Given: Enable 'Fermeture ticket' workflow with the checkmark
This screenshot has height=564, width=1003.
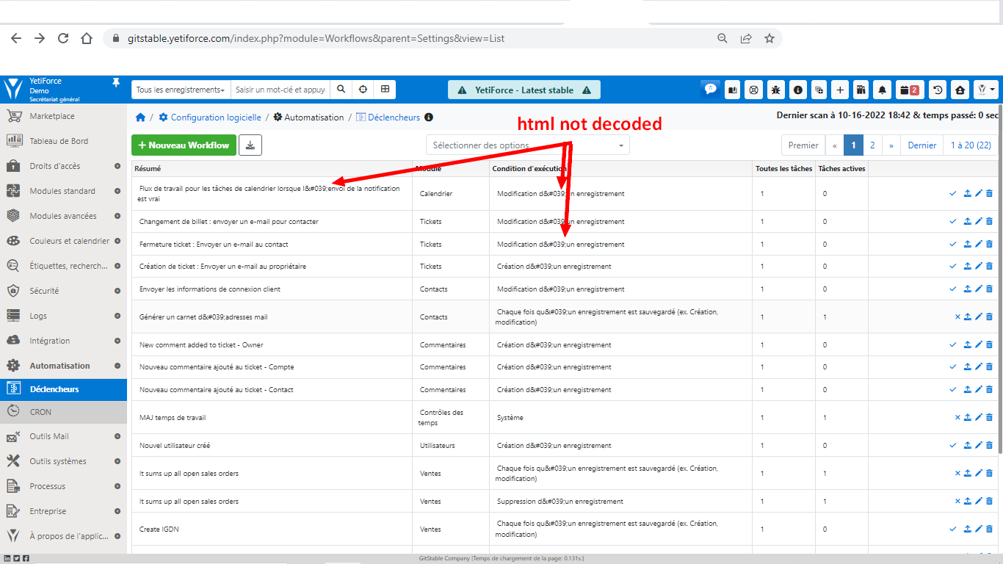Looking at the screenshot, I should (x=953, y=244).
